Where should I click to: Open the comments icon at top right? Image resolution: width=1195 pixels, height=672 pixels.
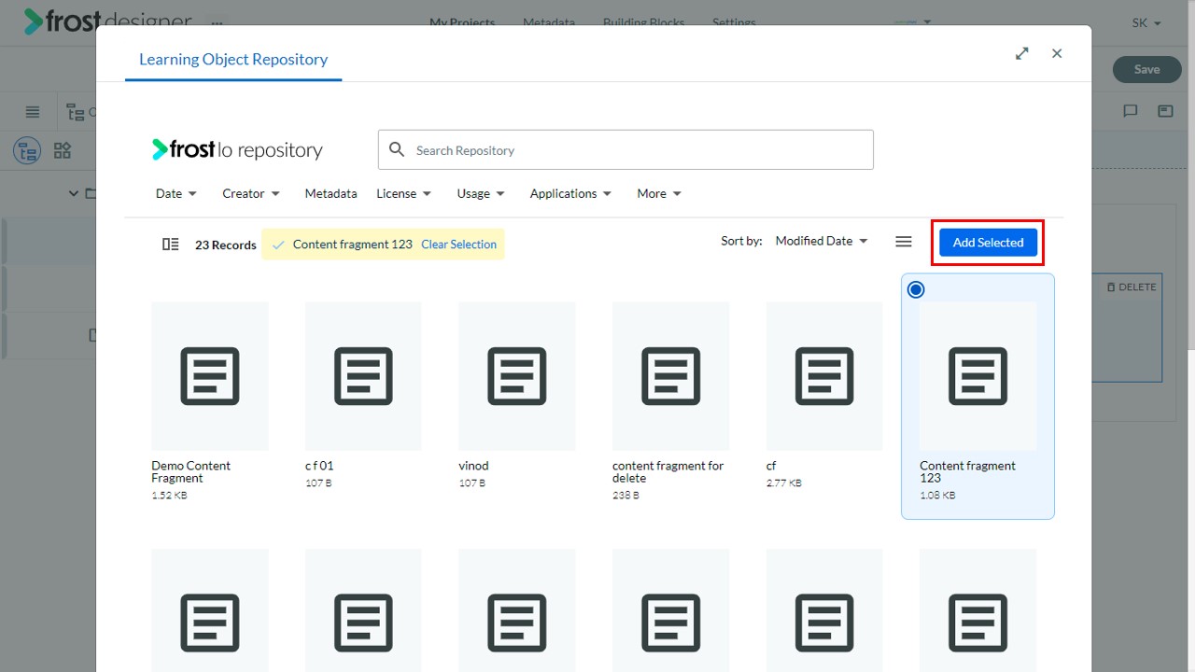tap(1131, 111)
